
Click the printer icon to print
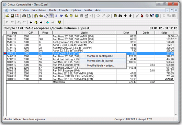[x=24, y=16]
